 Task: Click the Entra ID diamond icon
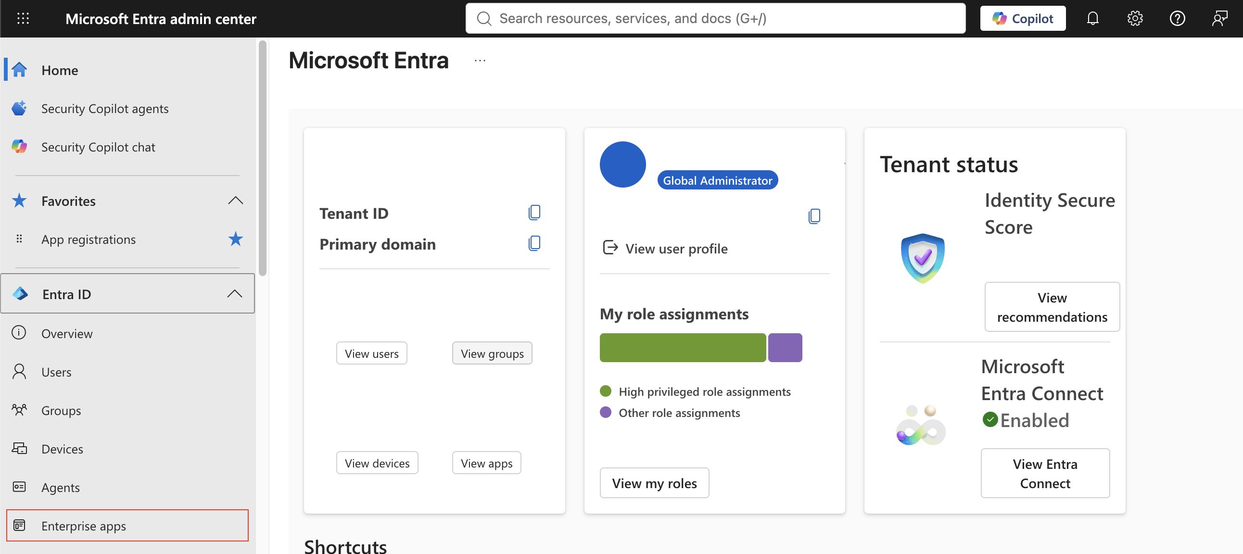point(20,293)
